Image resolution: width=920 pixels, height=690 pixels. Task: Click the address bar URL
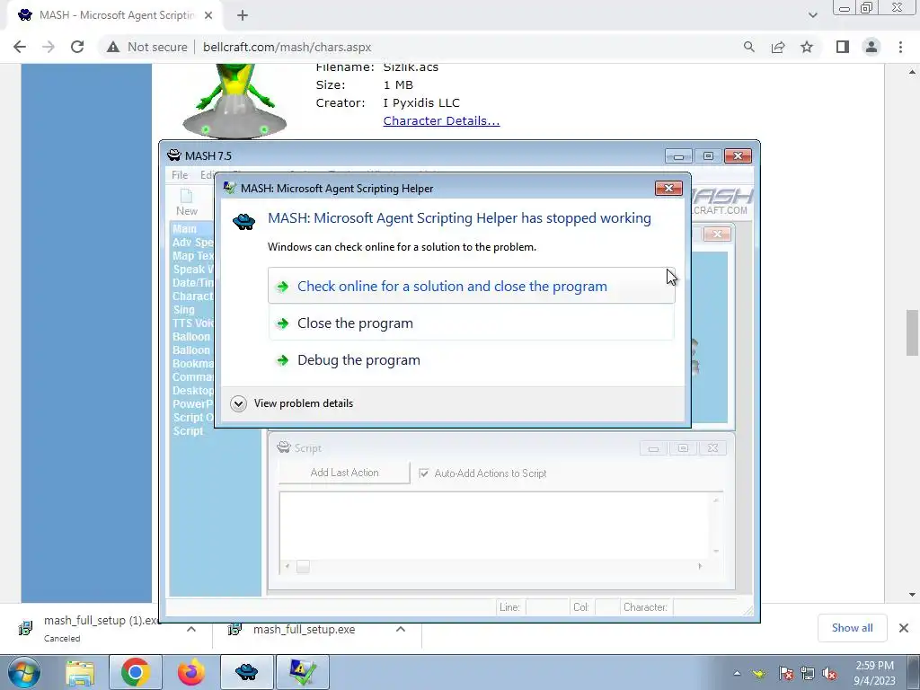pyautogui.click(x=287, y=47)
